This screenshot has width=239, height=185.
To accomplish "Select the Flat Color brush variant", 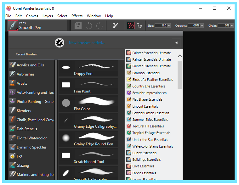I will point(88,104).
